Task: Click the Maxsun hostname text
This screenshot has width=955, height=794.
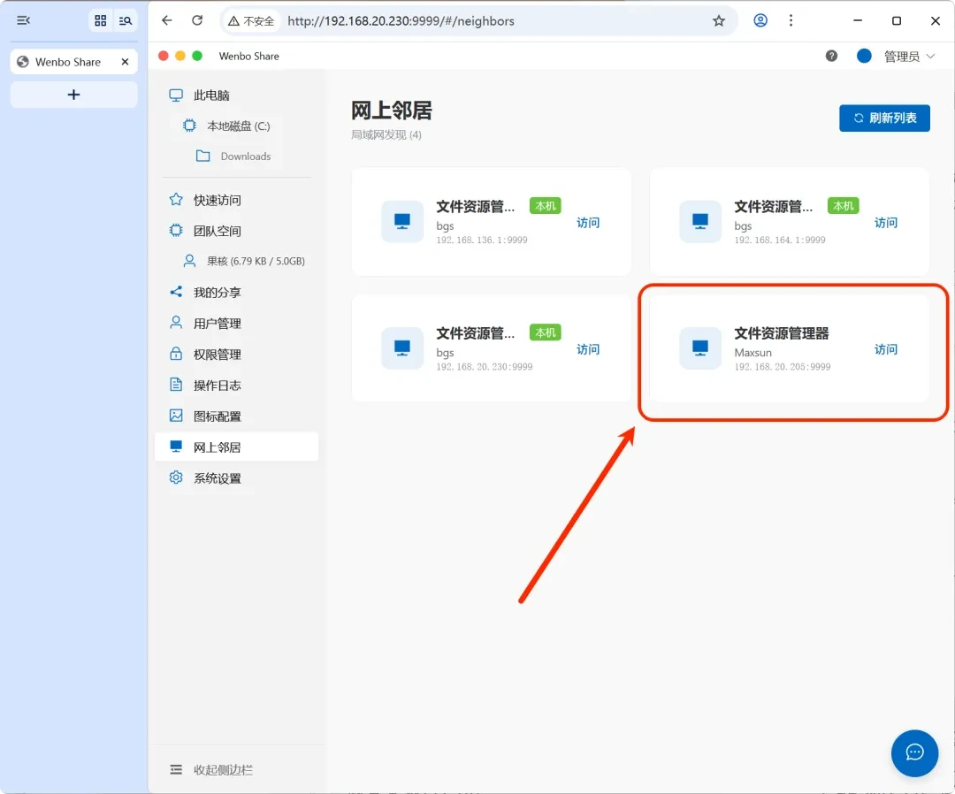Action: click(753, 353)
